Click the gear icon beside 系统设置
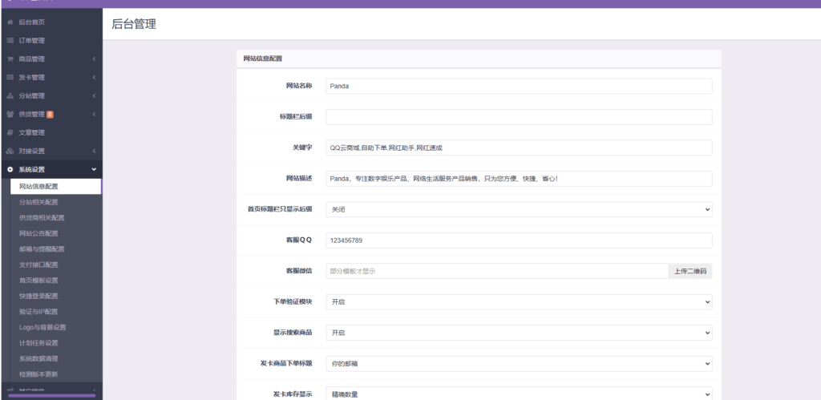The image size is (821, 400). pos(10,170)
